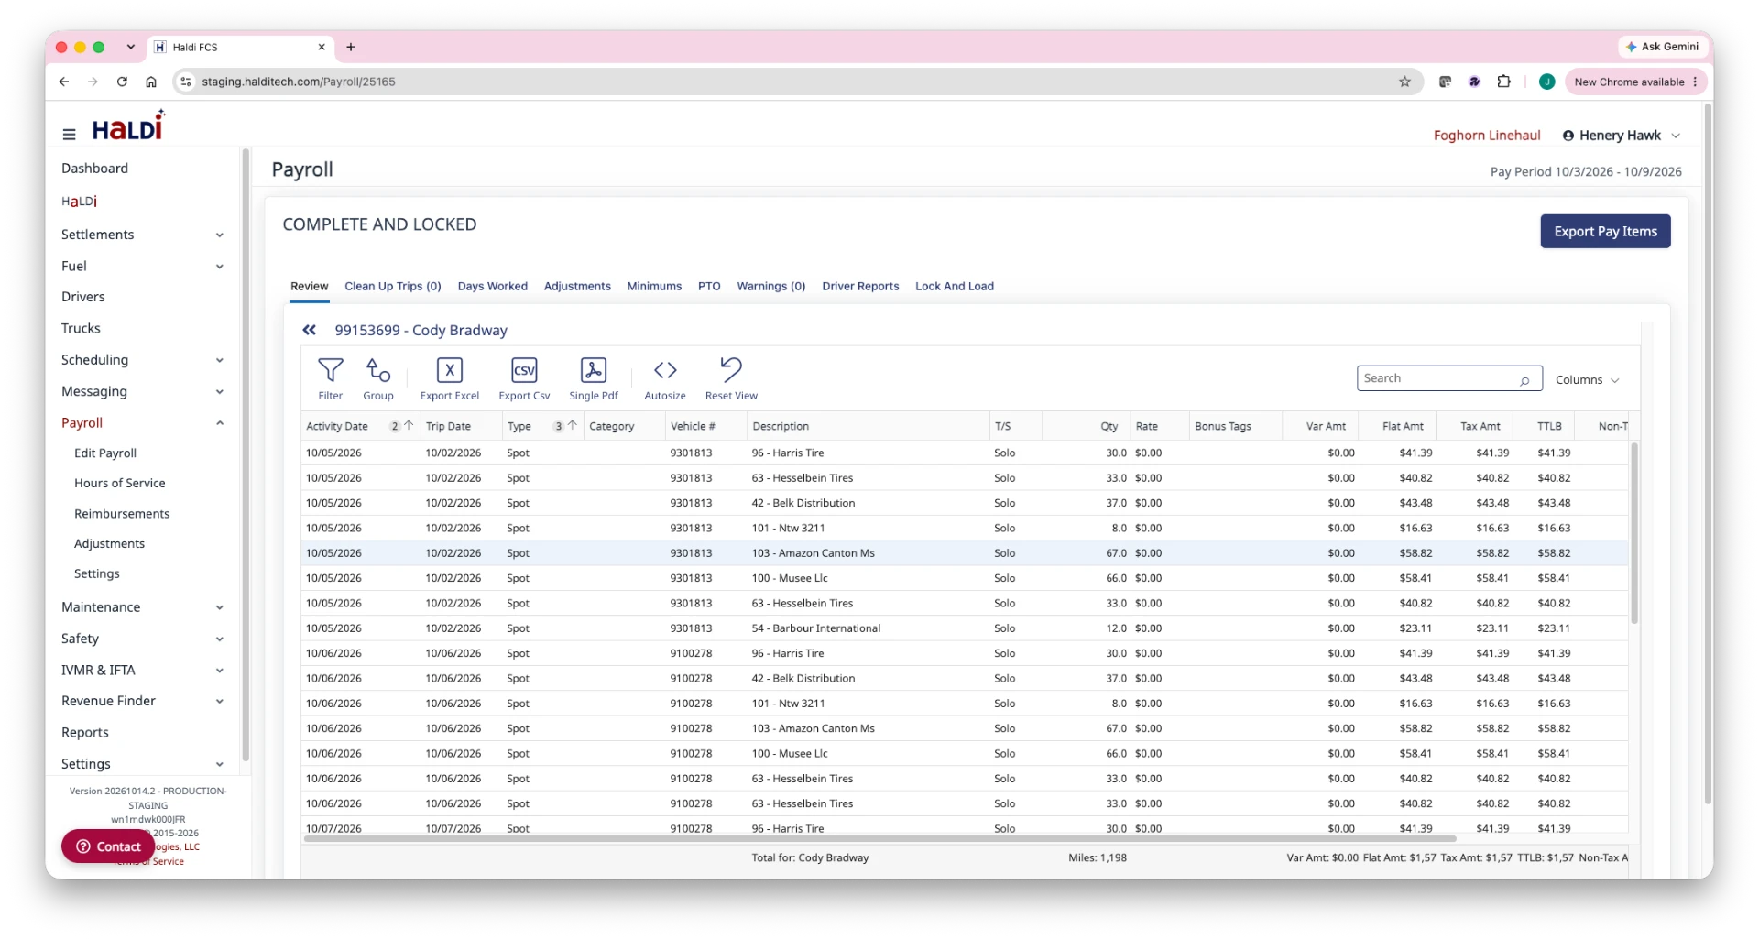The height and width of the screenshot is (939, 1759).
Task: Click Export Pay Items button
Action: click(1605, 231)
